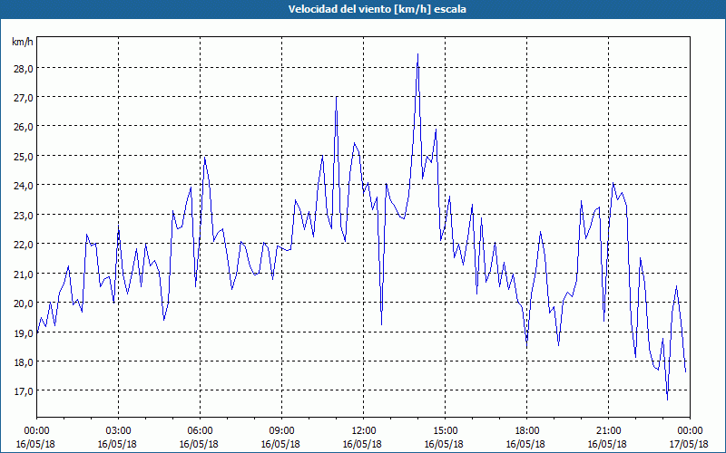
Task: Click the 19,0 y-axis label
Action: [x=24, y=333]
